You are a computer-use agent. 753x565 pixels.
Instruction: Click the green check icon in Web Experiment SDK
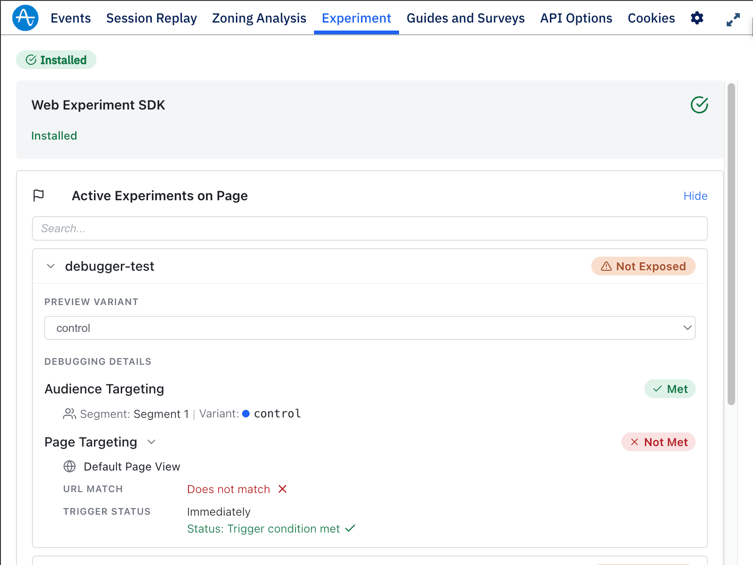[699, 105]
